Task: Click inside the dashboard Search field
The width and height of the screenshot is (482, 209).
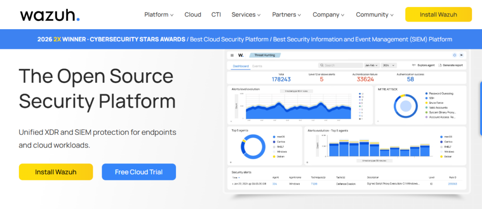Action: tap(340, 65)
